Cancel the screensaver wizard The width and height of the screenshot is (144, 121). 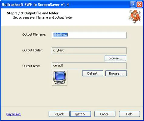click(105, 114)
